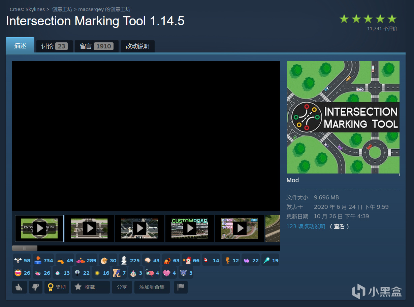The height and width of the screenshot is (307, 414).
Task: Click the award badge showing 289
Action: [87, 260]
